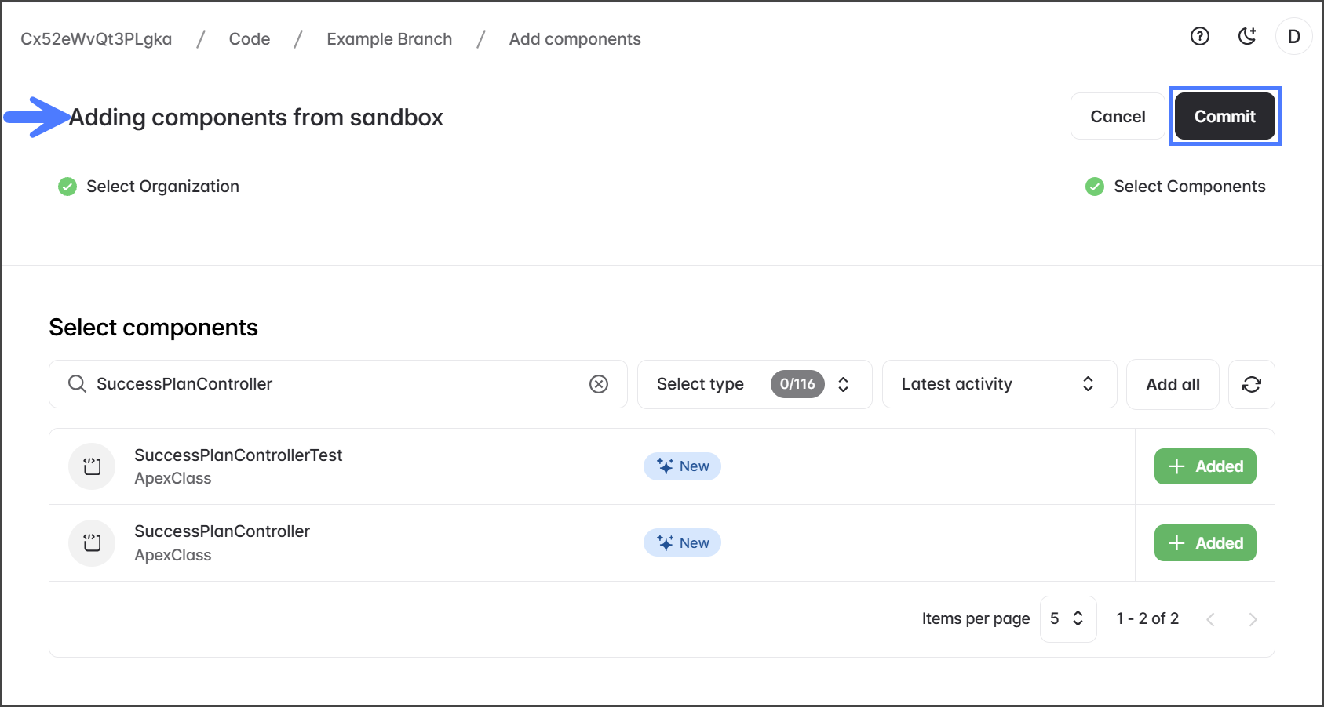Click the SuccessPlanController ApexClass icon
The width and height of the screenshot is (1324, 707).
click(x=92, y=543)
